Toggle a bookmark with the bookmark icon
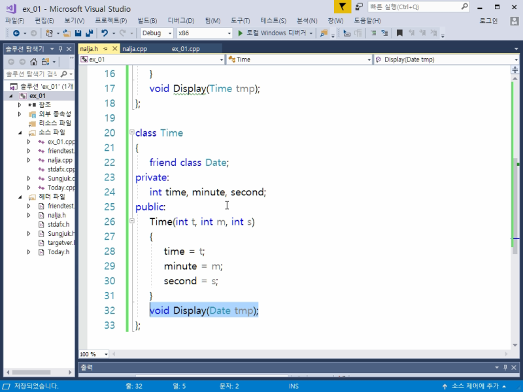 click(399, 33)
